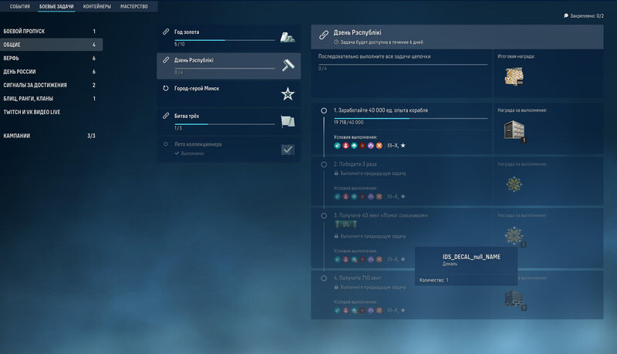
Task: Select the Общие category
Action: pos(51,45)
